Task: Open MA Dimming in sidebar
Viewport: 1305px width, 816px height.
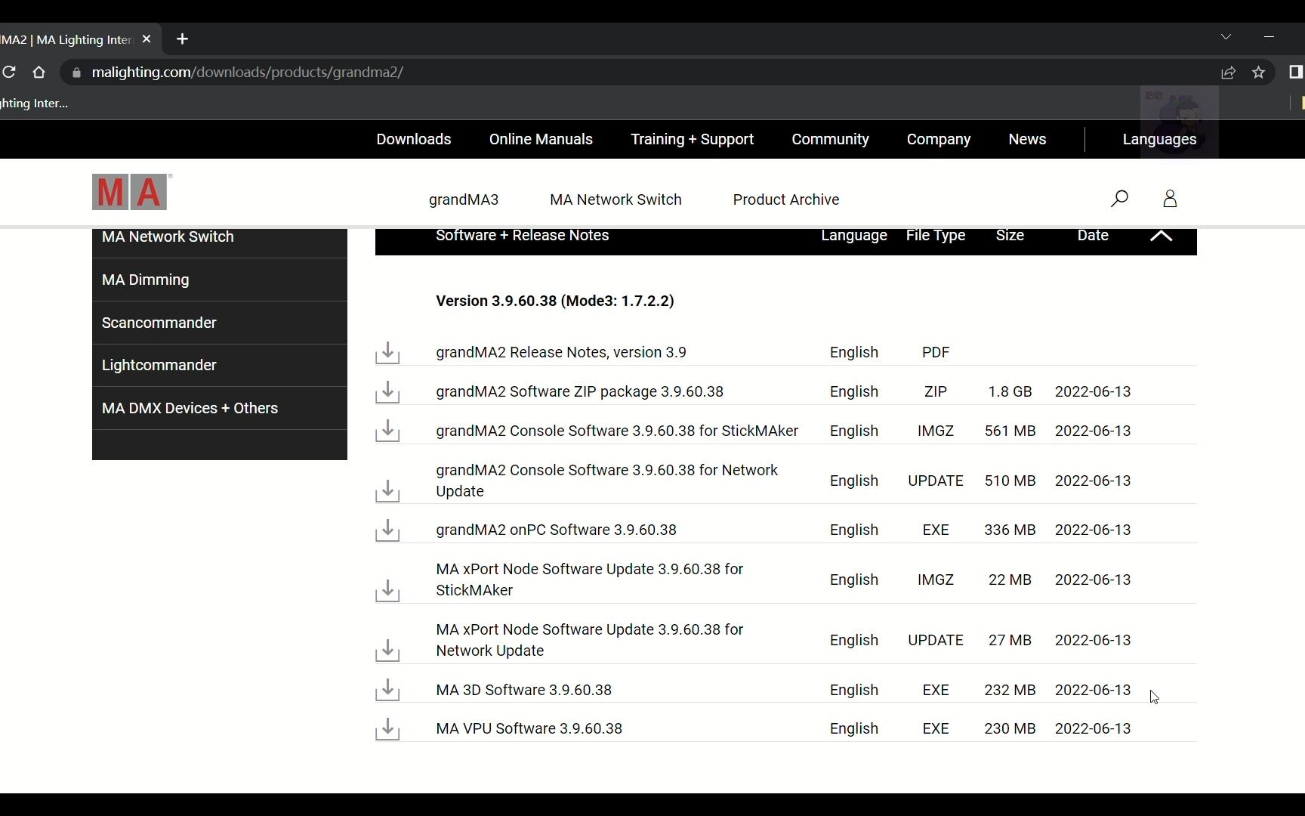Action: pos(220,280)
